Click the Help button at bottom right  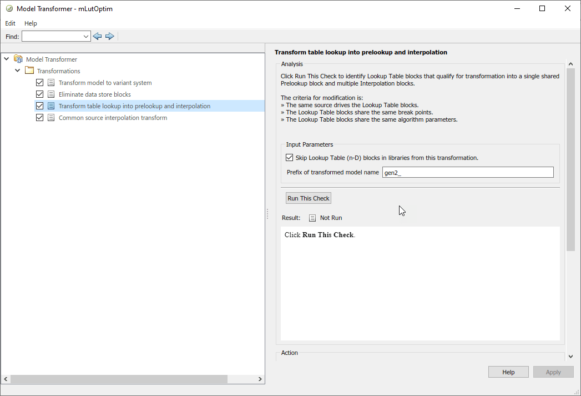click(x=508, y=372)
